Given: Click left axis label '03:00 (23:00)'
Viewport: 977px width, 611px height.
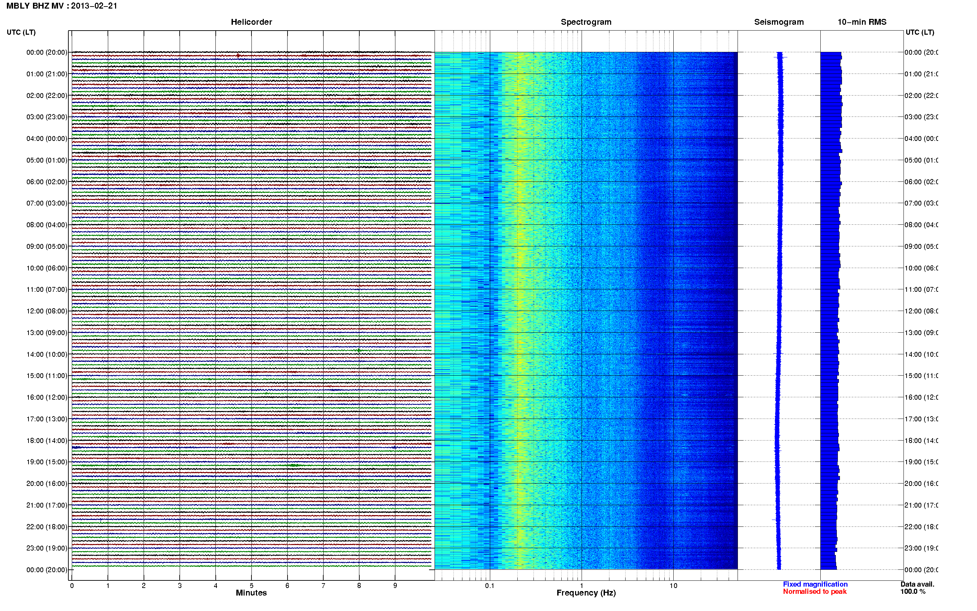Looking at the screenshot, I should click(47, 117).
